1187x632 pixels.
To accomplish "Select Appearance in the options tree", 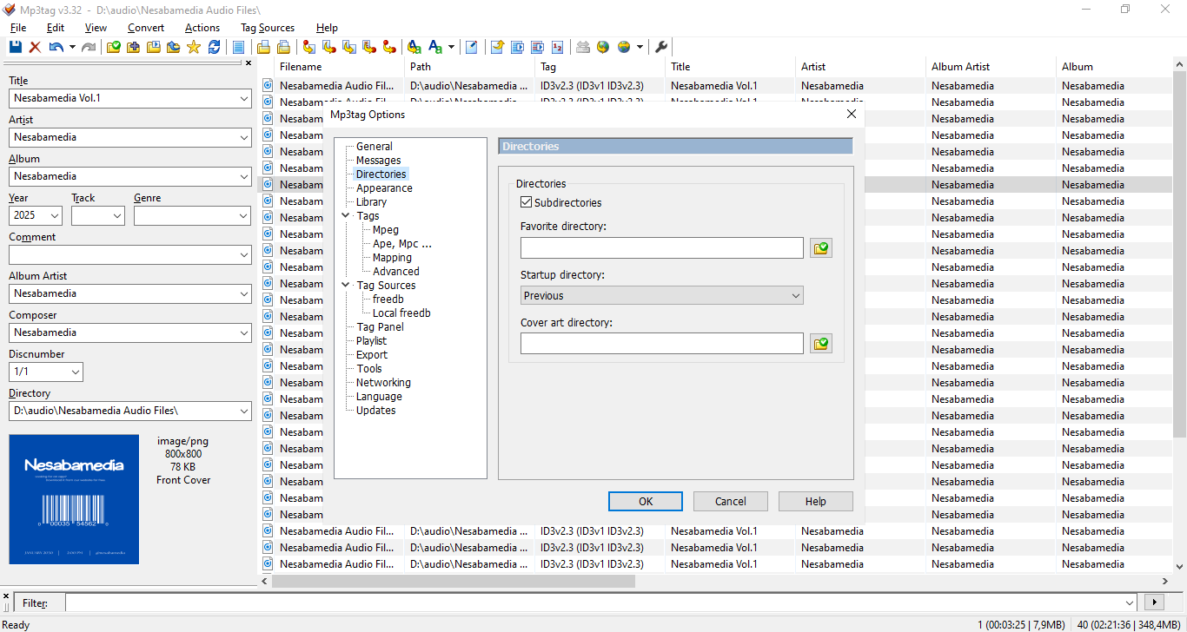I will pyautogui.click(x=384, y=188).
